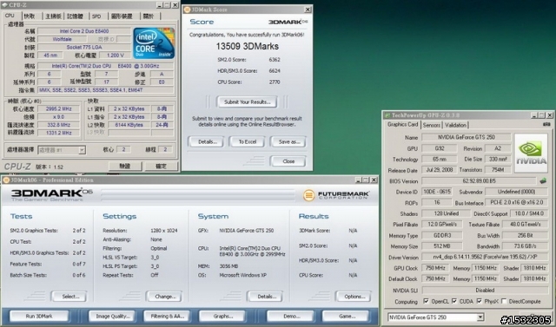556x327 pixels.
Task: Toggle the DirectCompute checkbox in GPU-Z
Action: [x=504, y=301]
